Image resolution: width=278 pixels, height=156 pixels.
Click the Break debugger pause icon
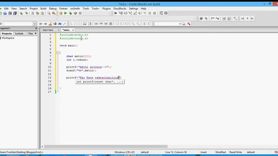pyautogui.click(x=150, y=13)
